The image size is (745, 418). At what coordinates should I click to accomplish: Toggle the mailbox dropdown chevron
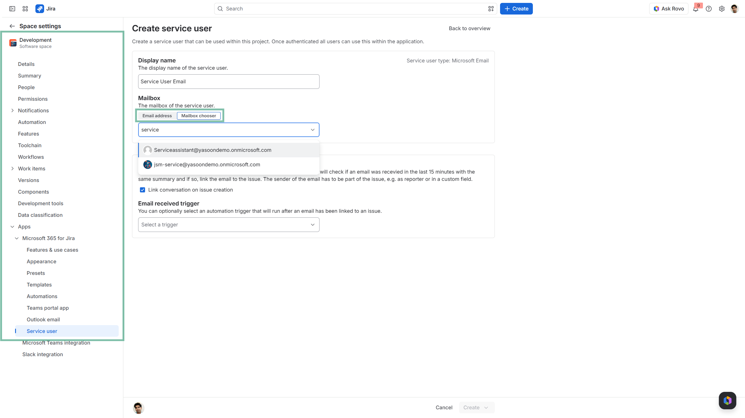coord(313,130)
